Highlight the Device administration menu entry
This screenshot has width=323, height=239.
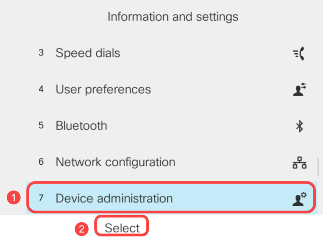tap(114, 198)
